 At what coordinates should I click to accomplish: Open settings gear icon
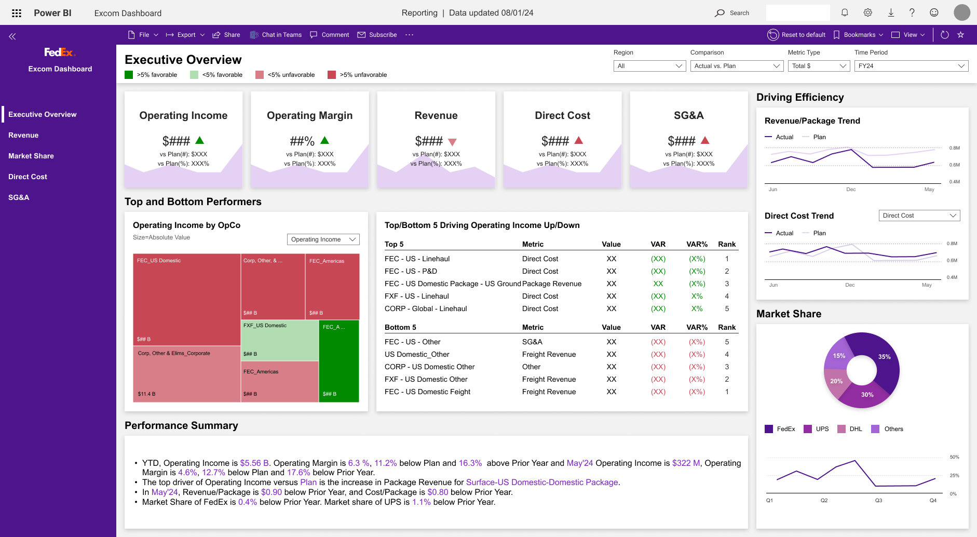pyautogui.click(x=867, y=13)
